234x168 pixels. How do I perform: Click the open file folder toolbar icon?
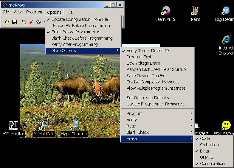7,22
